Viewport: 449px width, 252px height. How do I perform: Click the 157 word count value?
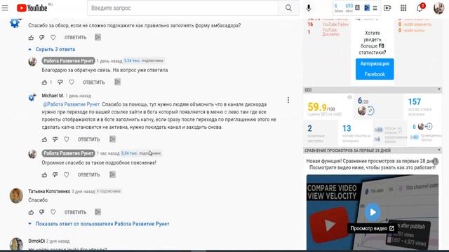[414, 101]
